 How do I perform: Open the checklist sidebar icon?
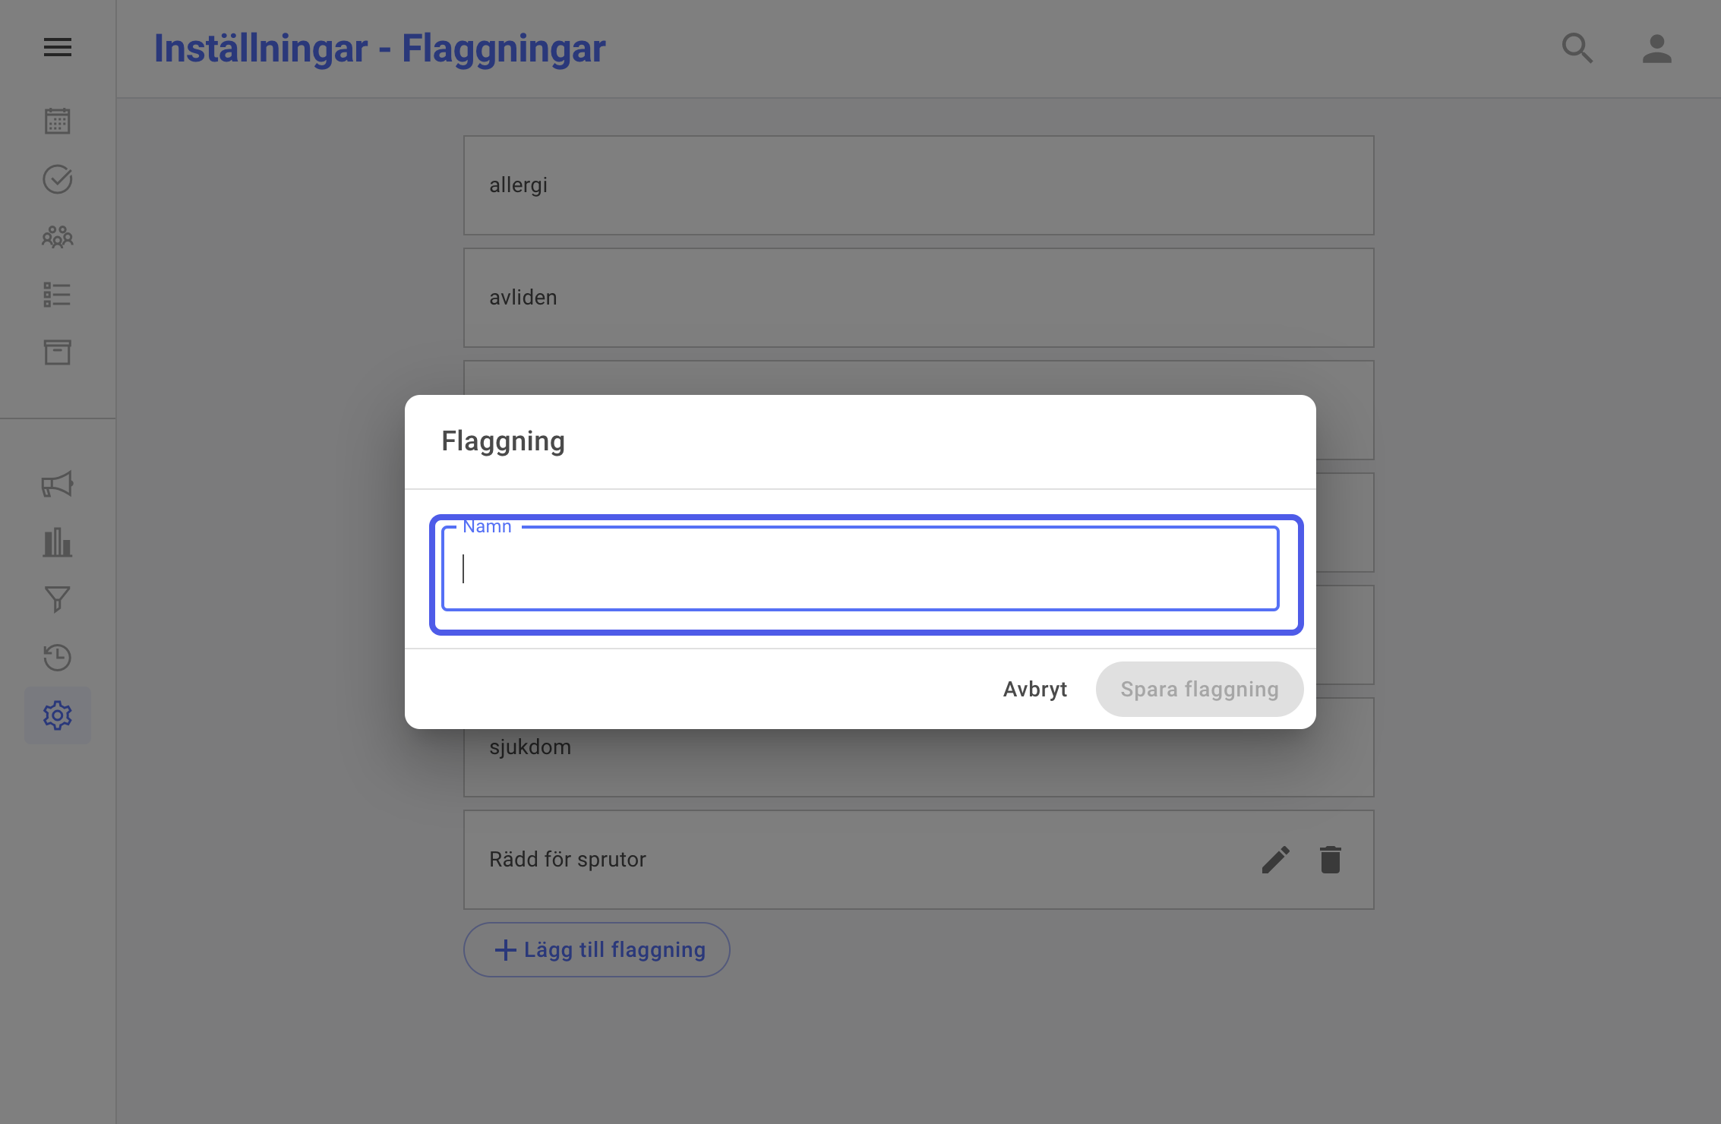coord(58,295)
